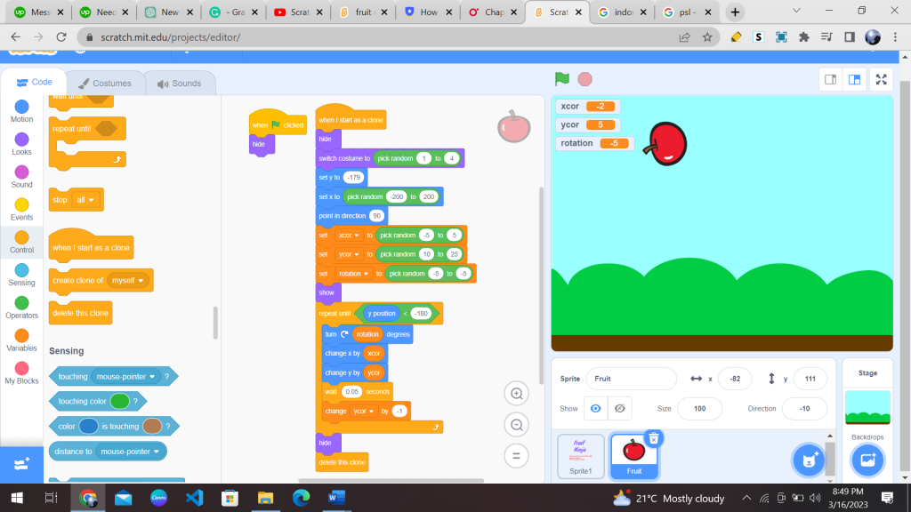Add a new sprite with the cat icon
This screenshot has width=911, height=512.
[x=808, y=460]
